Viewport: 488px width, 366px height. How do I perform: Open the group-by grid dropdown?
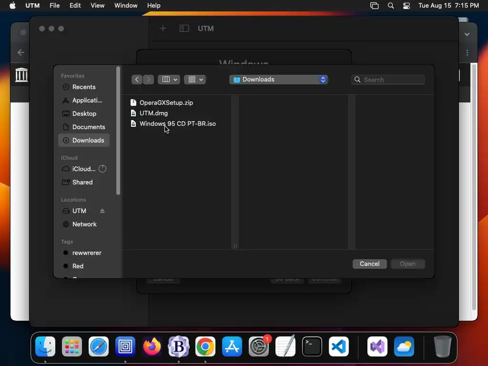195,80
